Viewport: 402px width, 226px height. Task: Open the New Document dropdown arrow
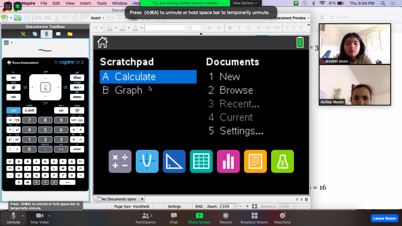[11, 18]
